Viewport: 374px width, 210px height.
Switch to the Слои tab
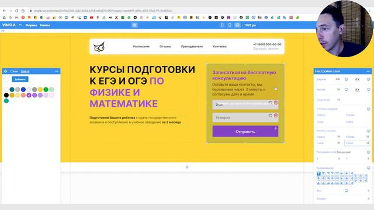pyautogui.click(x=14, y=71)
